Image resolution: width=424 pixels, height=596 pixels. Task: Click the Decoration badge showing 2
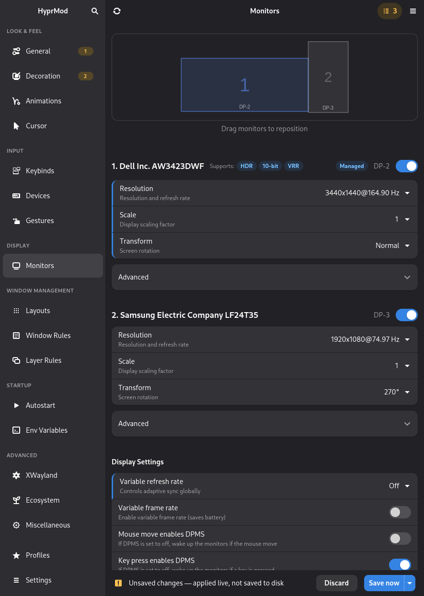tap(86, 76)
